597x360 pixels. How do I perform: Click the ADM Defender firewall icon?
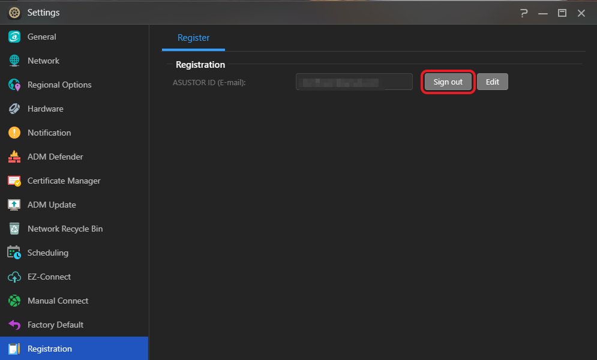click(x=14, y=157)
